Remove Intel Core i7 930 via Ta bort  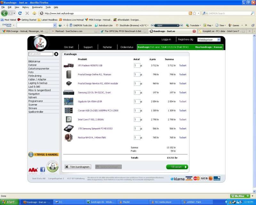[182, 119]
